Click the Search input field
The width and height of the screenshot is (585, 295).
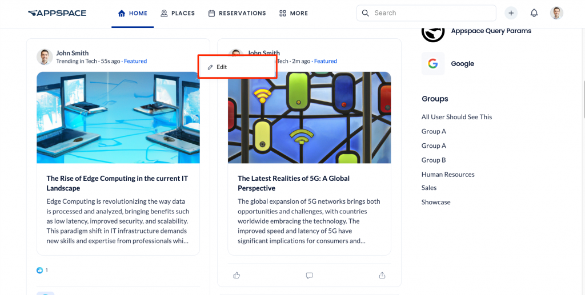(426, 13)
